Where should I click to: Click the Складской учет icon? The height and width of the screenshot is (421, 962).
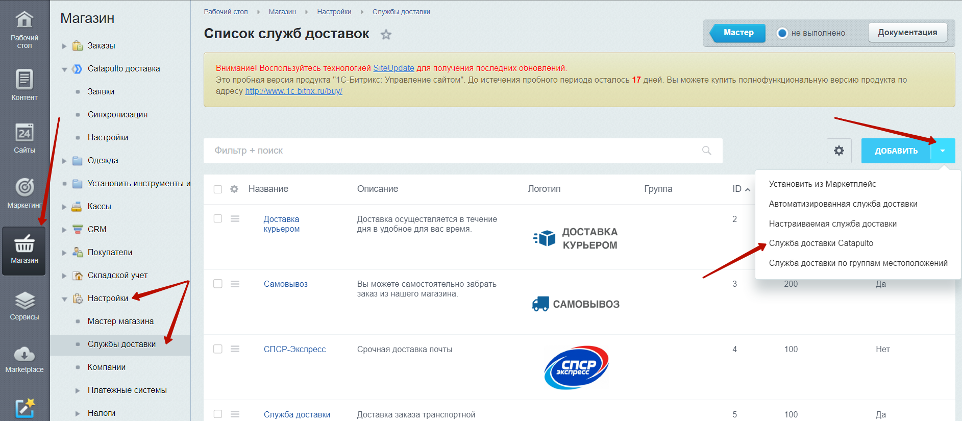coord(78,275)
